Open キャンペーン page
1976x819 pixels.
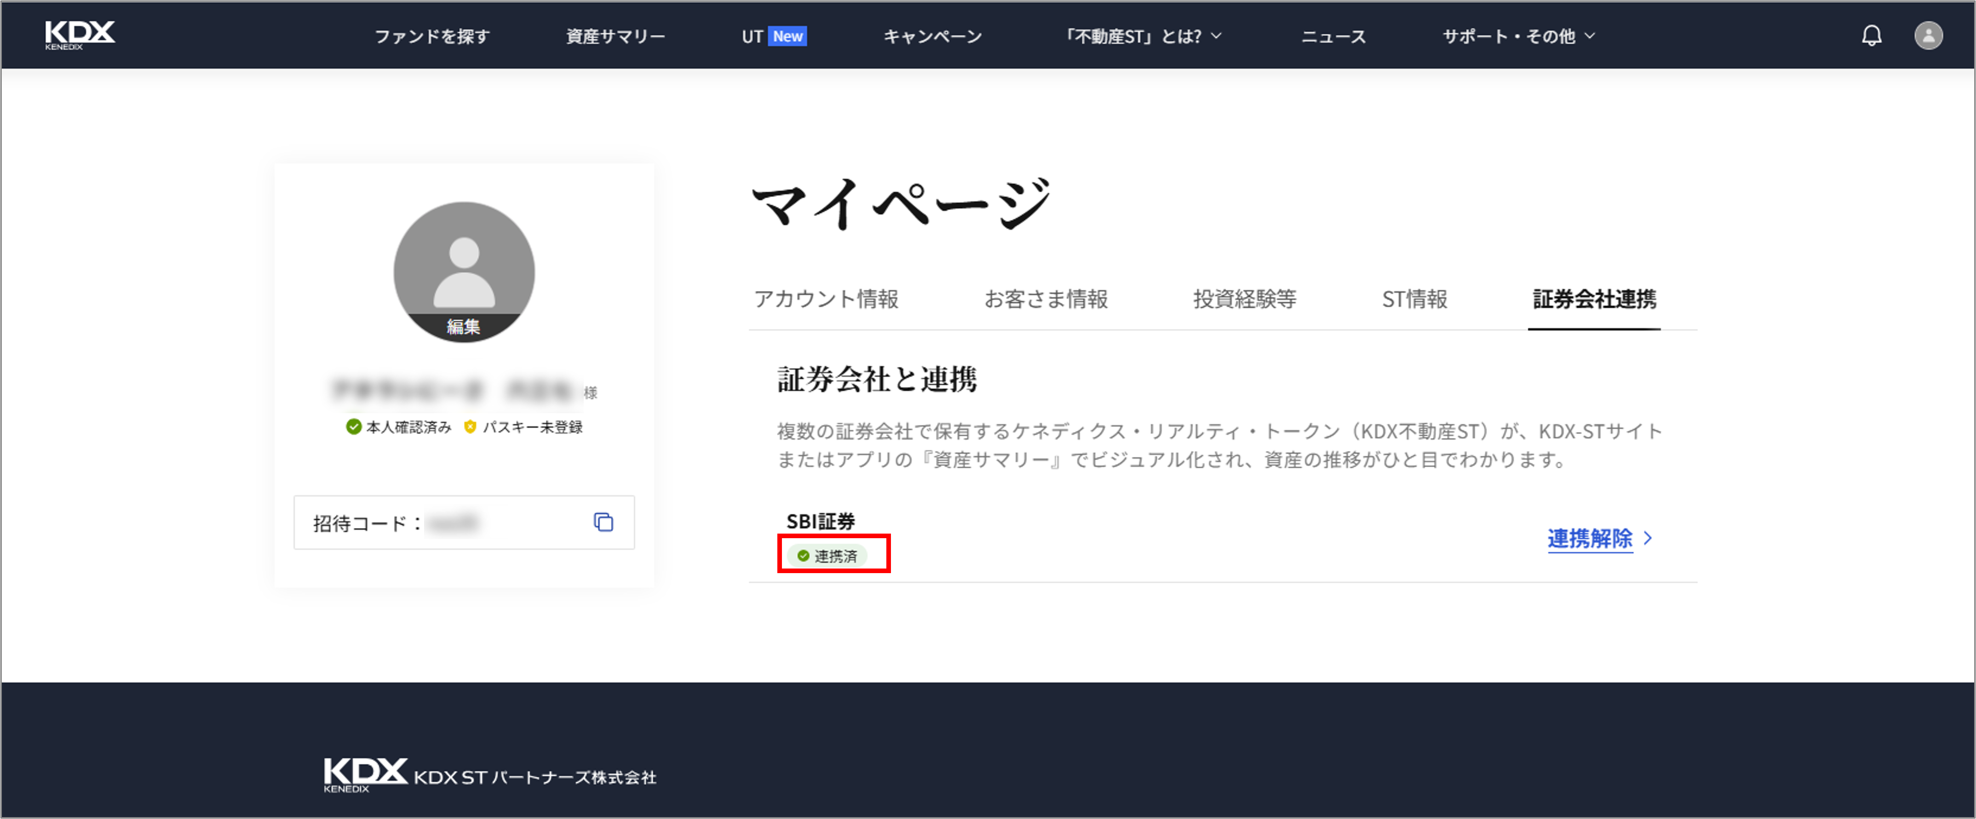click(x=933, y=36)
